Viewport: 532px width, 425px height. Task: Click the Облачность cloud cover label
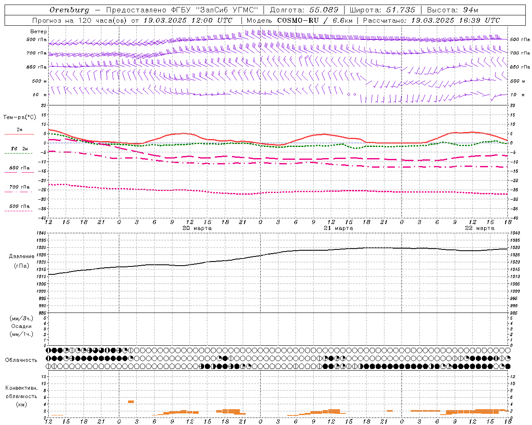click(21, 360)
